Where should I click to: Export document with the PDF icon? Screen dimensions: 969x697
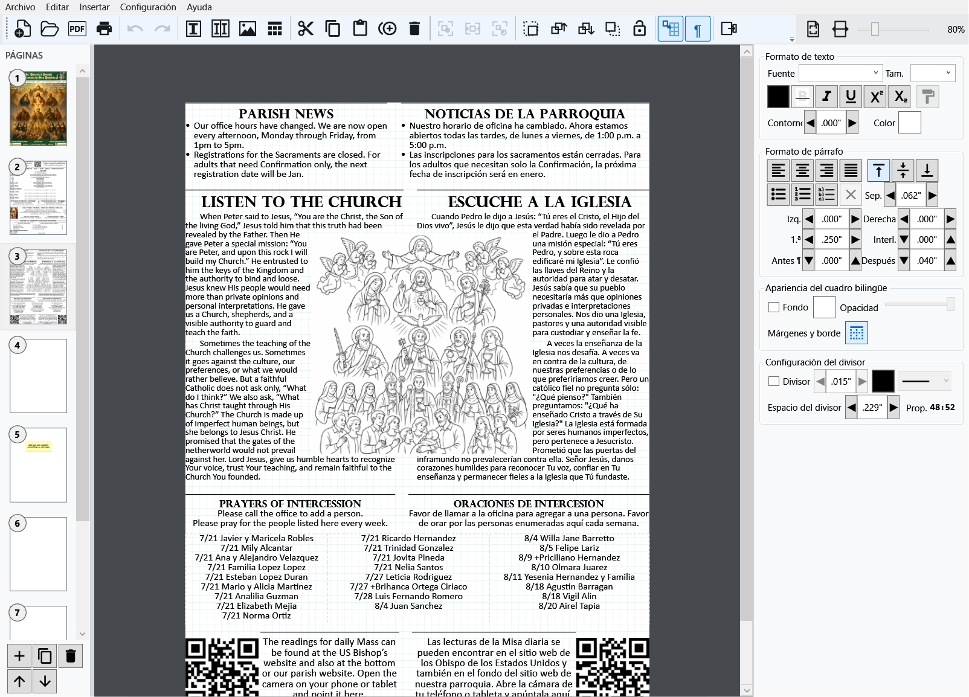77,29
